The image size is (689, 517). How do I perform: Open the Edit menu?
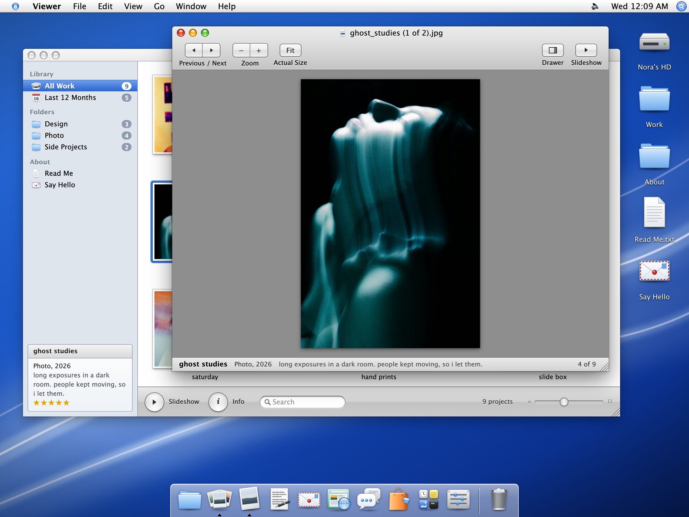click(105, 6)
